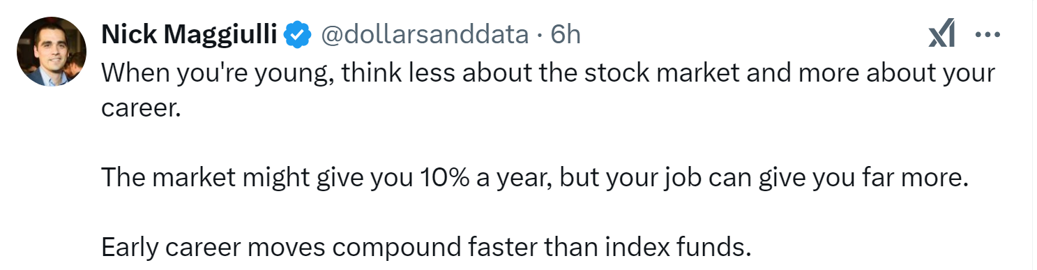
Task: Click the word 'career.' on second line
Action: pyautogui.click(x=140, y=110)
